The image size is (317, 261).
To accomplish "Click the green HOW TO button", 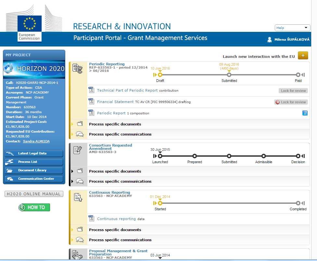I will coord(34,207).
